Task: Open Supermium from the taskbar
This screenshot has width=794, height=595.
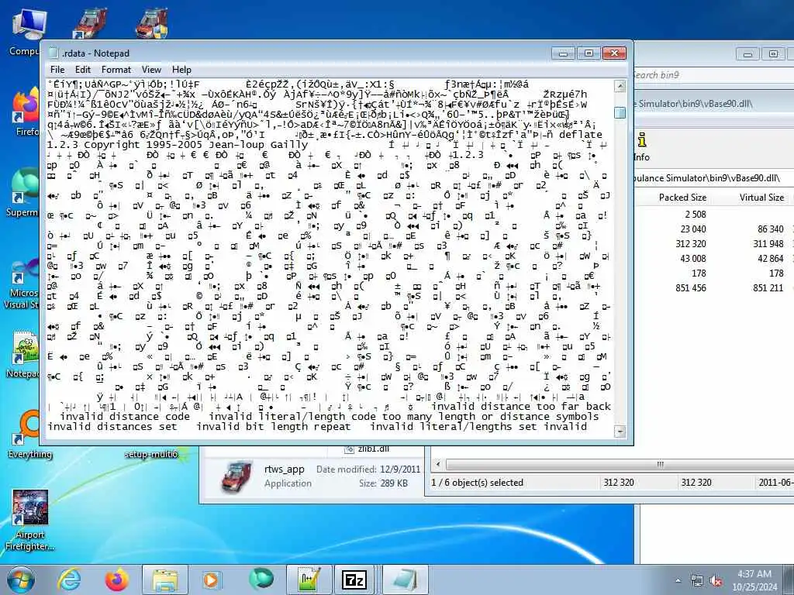Action: (261, 580)
